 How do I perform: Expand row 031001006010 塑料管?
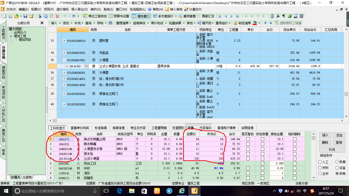[64, 41]
